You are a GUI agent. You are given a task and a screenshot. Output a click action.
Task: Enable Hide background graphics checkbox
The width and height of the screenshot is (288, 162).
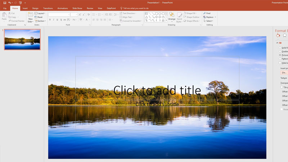point(280,63)
